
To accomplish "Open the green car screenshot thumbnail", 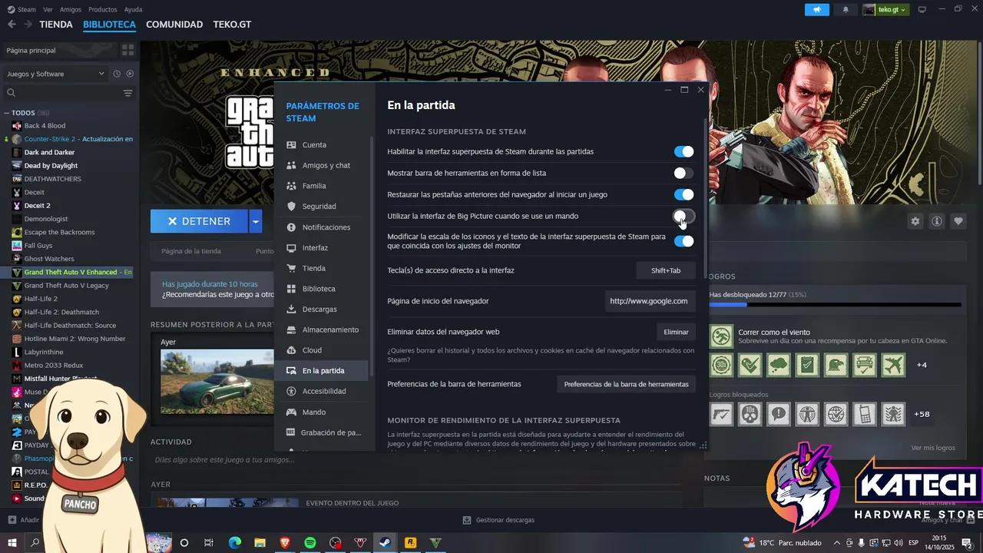I will 217,381.
